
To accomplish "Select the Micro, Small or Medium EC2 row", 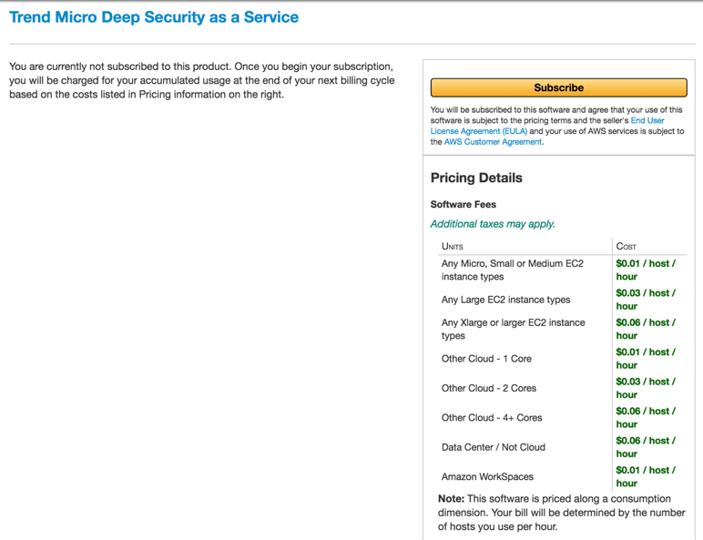I will [x=513, y=270].
